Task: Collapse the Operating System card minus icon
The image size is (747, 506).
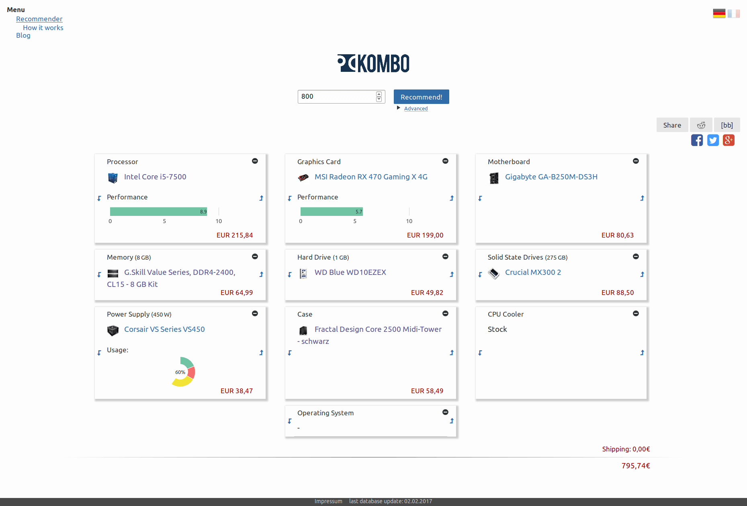Action: tap(445, 412)
